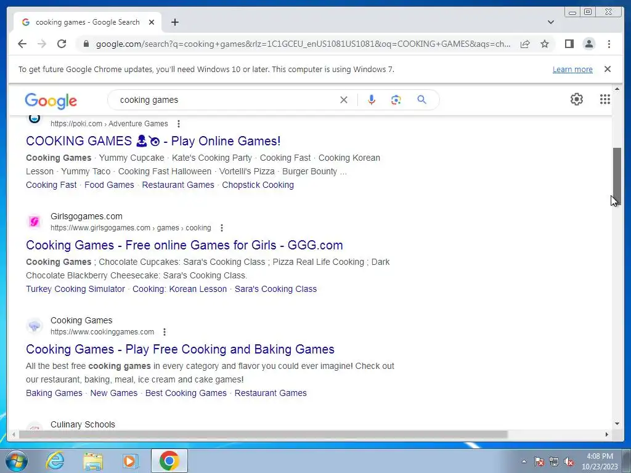Viewport: 631px width, 473px height.
Task: Expand the tab search chevron
Action: pos(551,22)
